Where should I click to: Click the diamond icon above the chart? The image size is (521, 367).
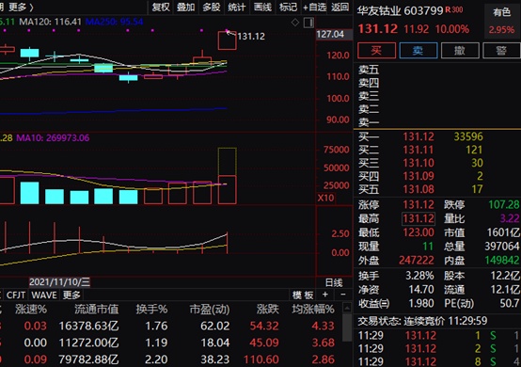(294, 23)
